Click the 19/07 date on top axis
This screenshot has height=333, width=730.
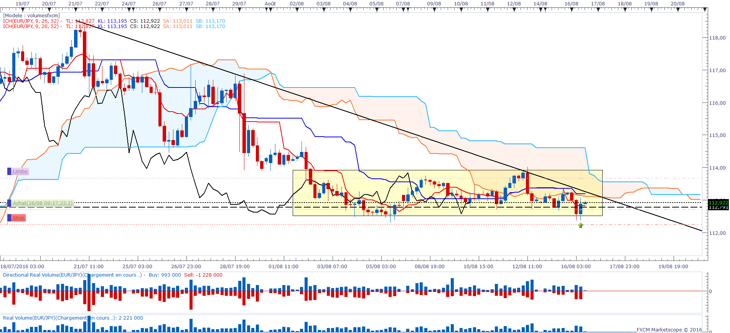point(22,4)
